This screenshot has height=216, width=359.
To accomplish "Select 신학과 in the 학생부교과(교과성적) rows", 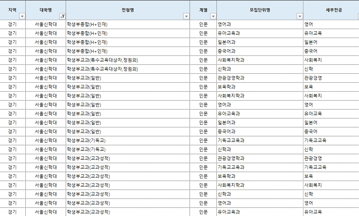I will click(x=224, y=194).
